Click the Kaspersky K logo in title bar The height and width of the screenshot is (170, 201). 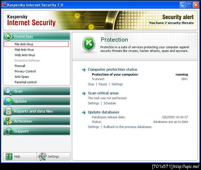point(4,5)
